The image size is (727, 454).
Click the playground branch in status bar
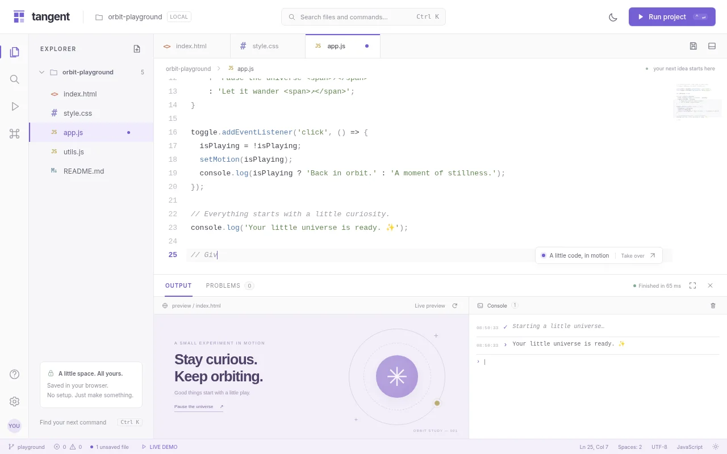point(27,447)
